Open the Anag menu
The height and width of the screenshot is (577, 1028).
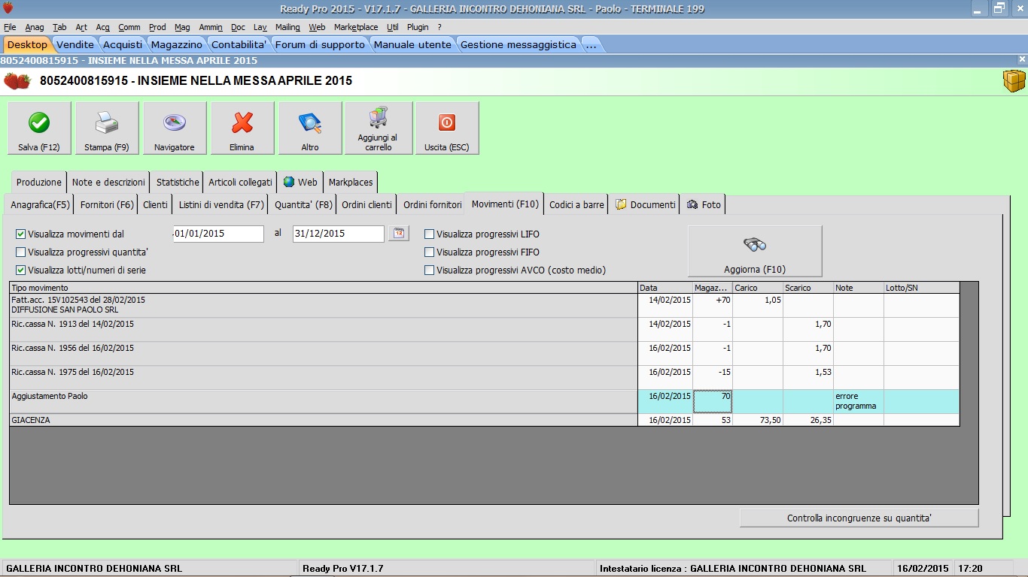pyautogui.click(x=35, y=27)
